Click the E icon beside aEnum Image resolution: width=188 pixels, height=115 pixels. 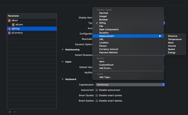tap(13, 25)
